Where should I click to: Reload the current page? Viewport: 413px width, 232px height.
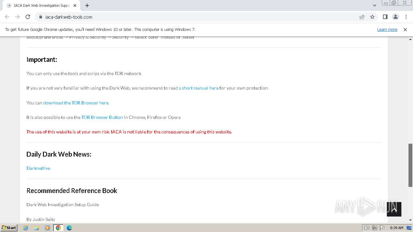tap(28, 17)
